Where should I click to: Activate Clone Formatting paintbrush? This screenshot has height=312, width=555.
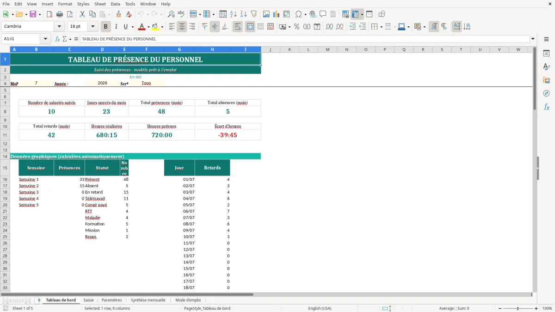(119, 14)
